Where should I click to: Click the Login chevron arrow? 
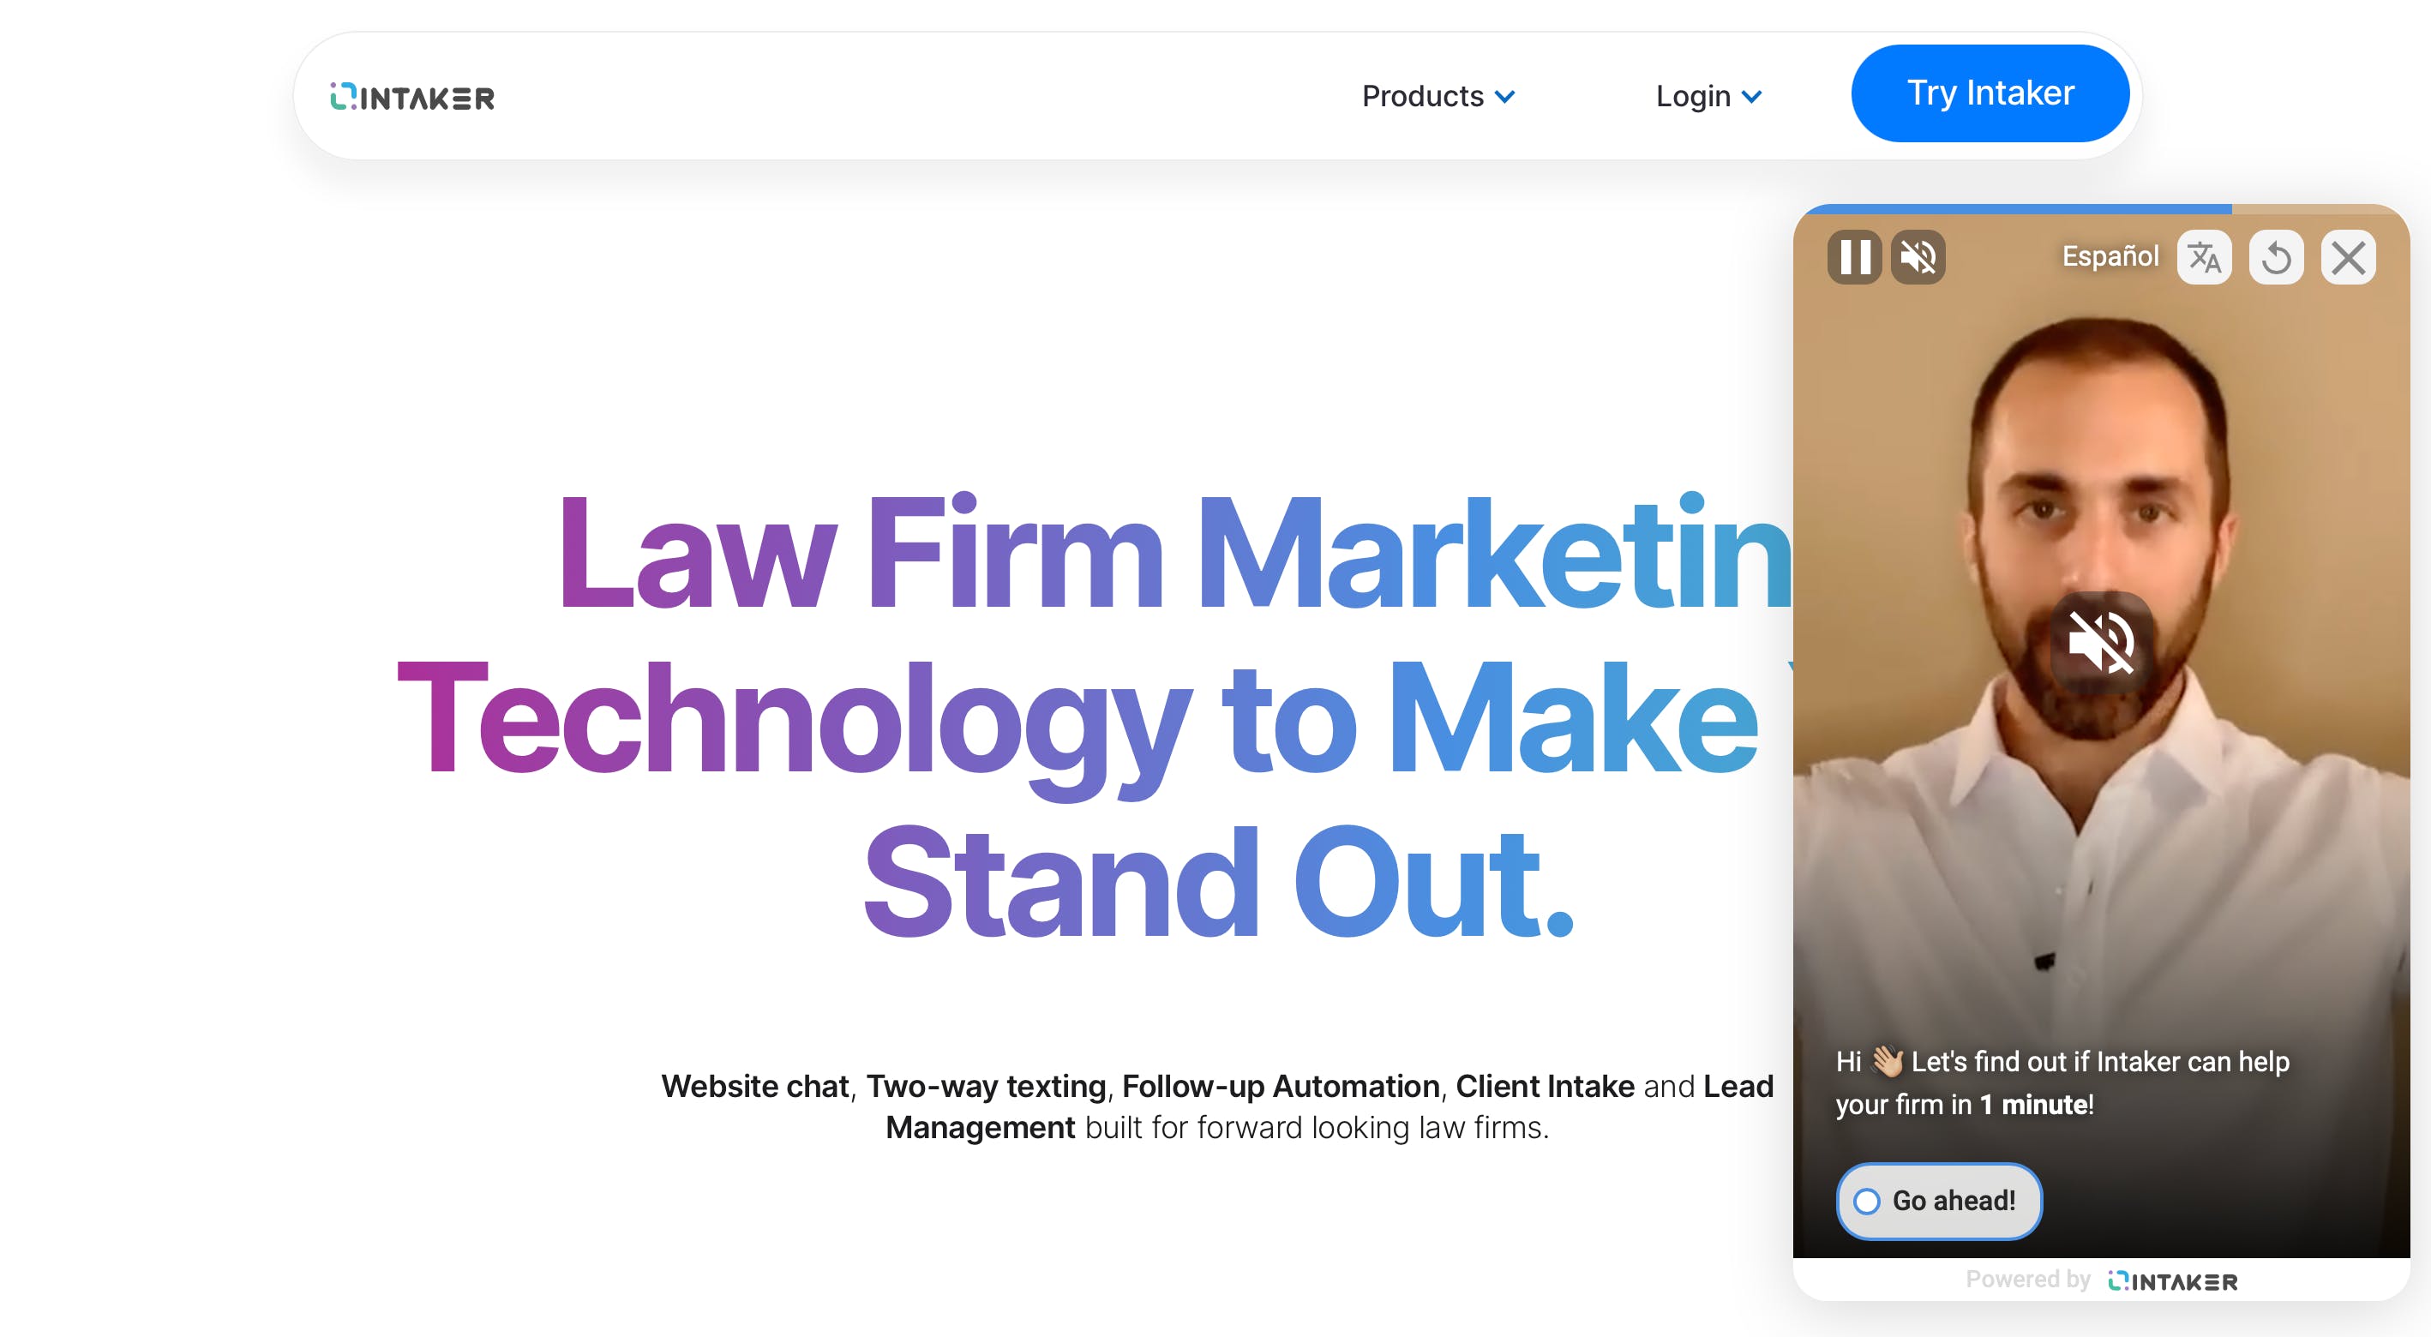click(1751, 97)
